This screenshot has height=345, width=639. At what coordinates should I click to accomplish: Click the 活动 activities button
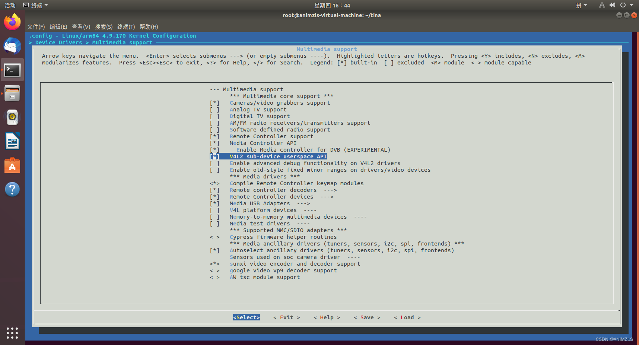click(10, 5)
